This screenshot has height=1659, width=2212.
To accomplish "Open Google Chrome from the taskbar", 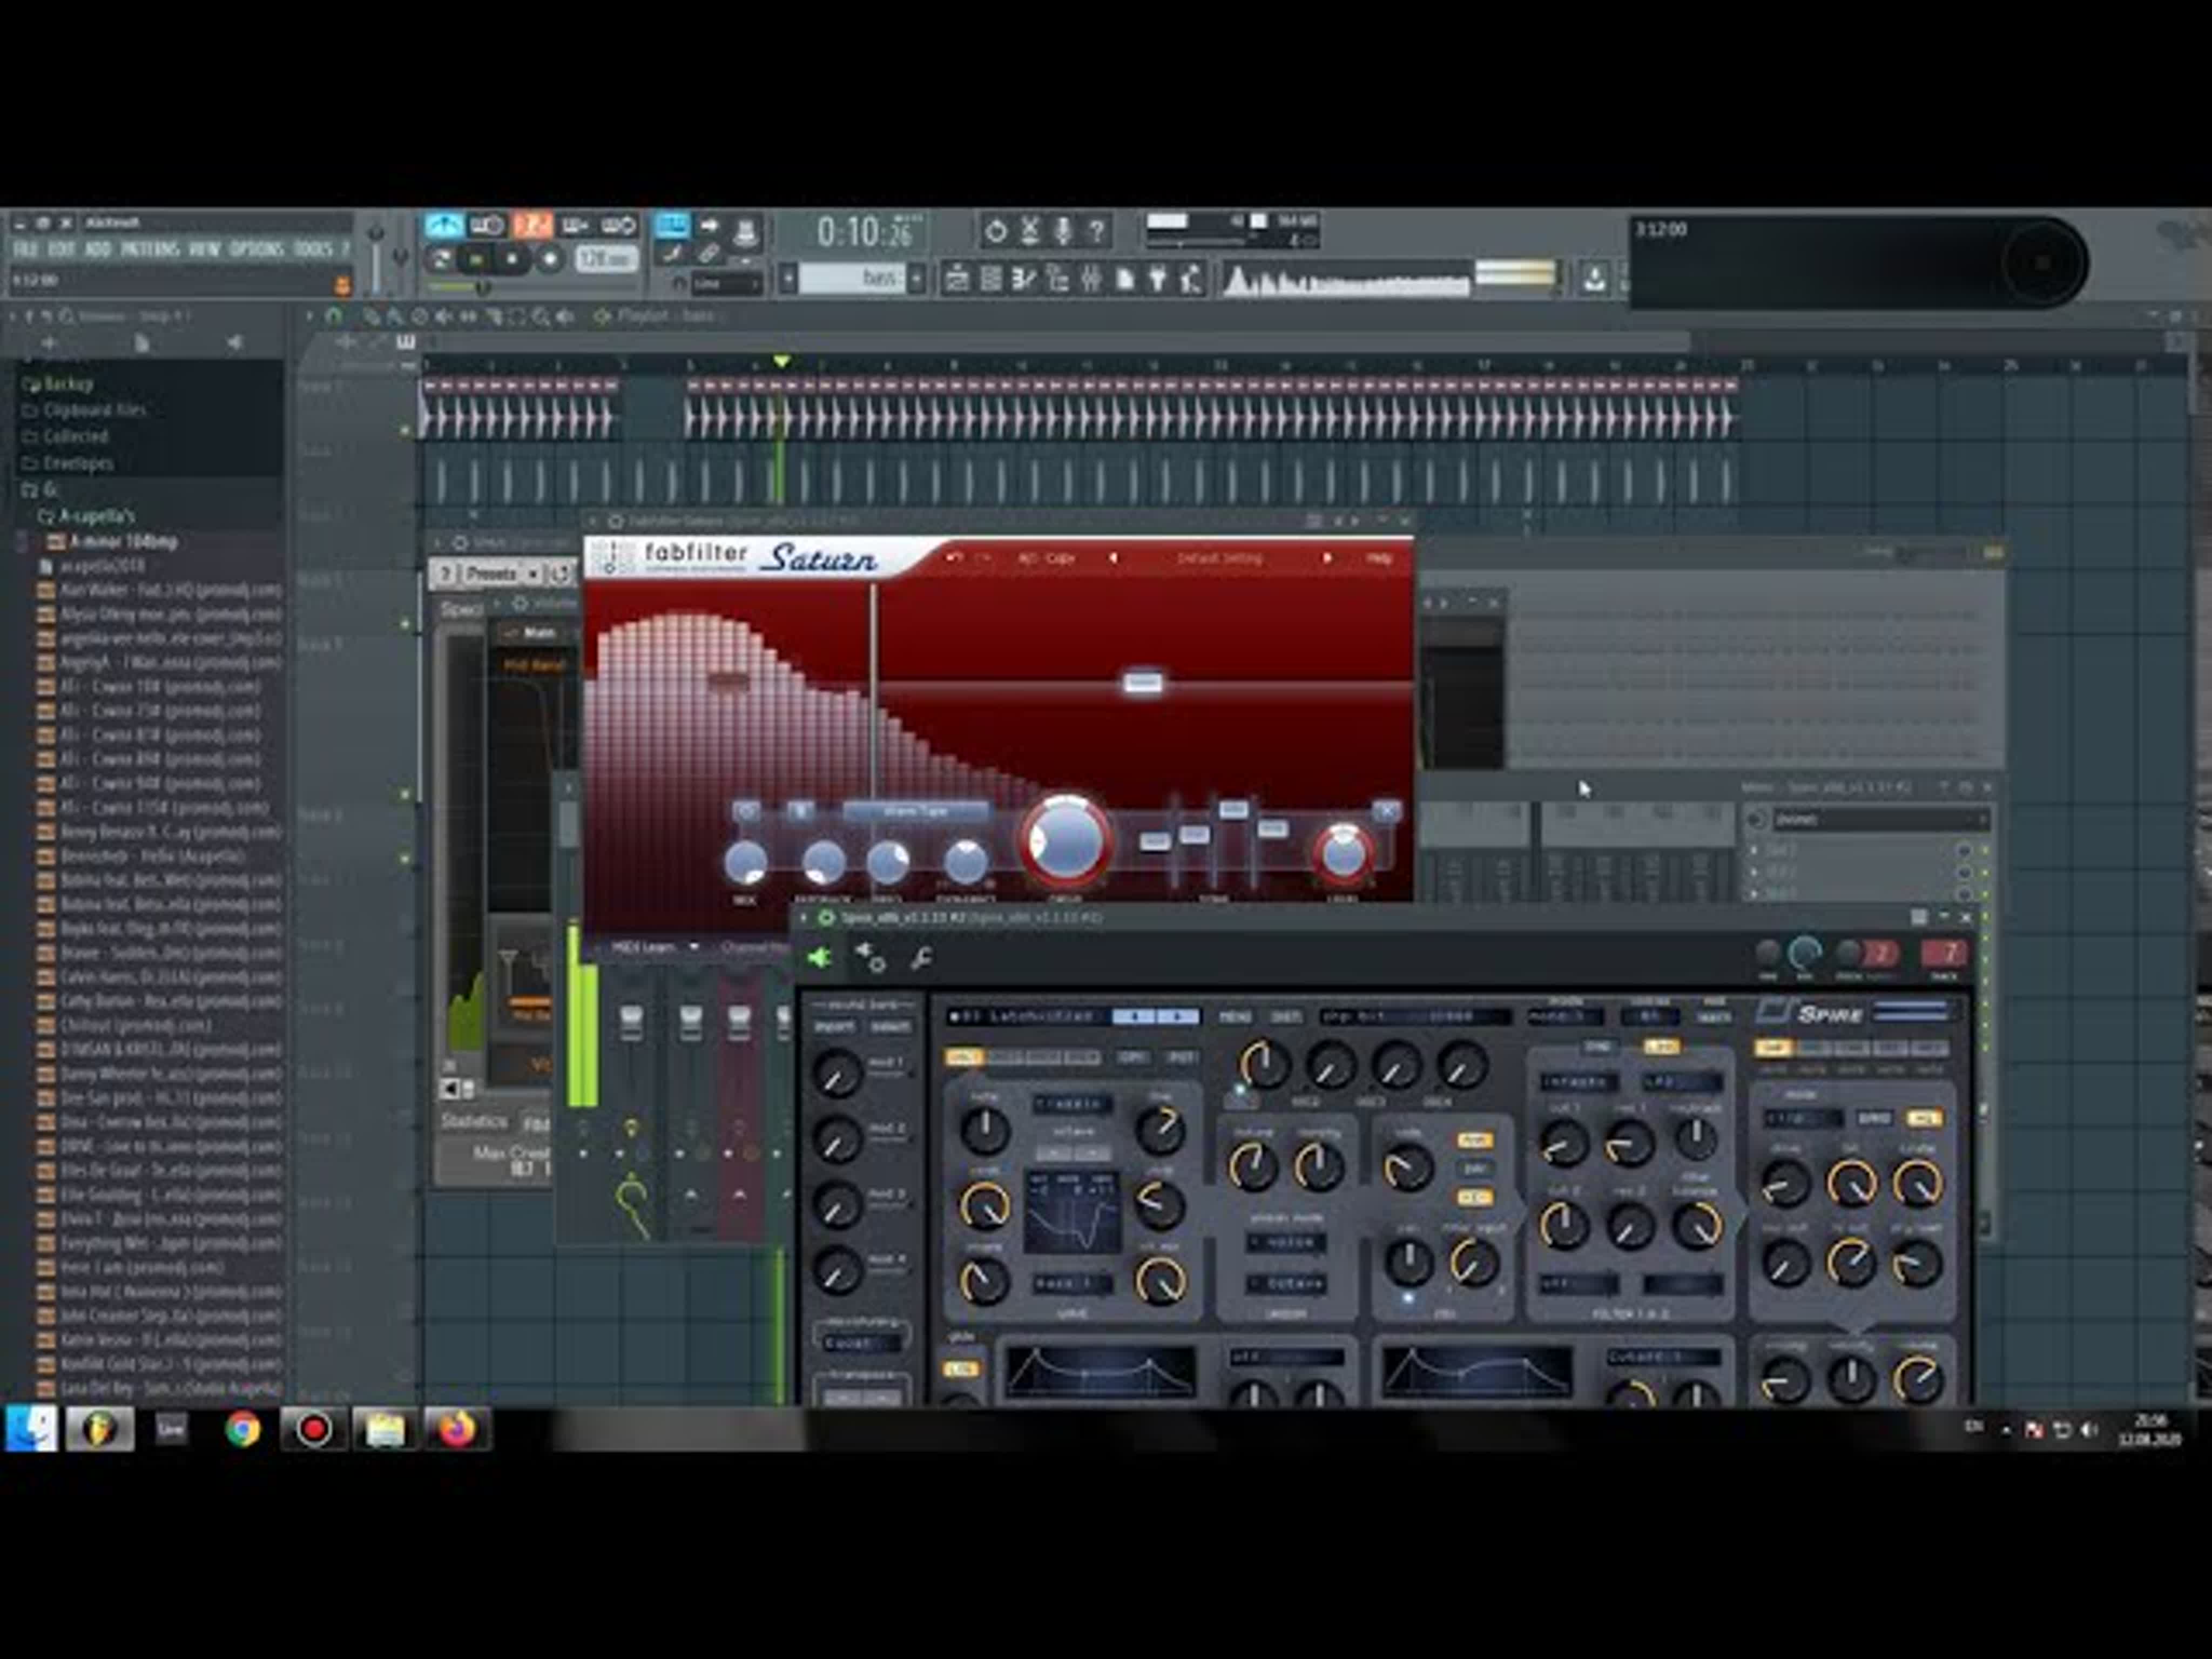I will click(x=242, y=1430).
